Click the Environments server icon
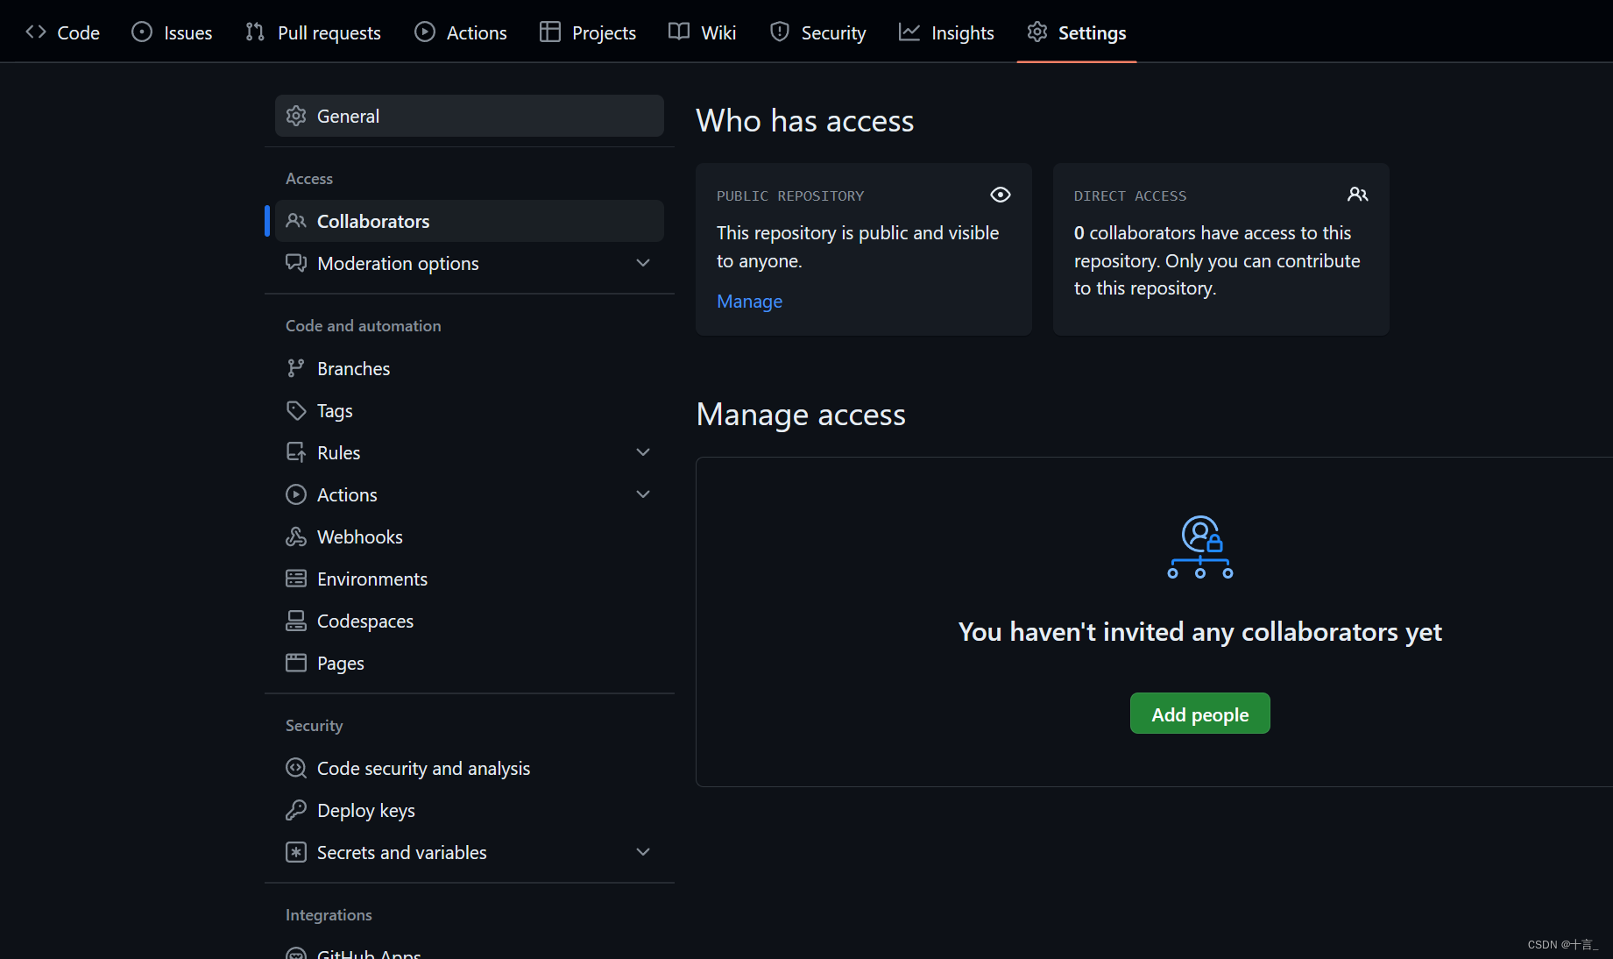Image resolution: width=1613 pixels, height=959 pixels. pyautogui.click(x=296, y=579)
